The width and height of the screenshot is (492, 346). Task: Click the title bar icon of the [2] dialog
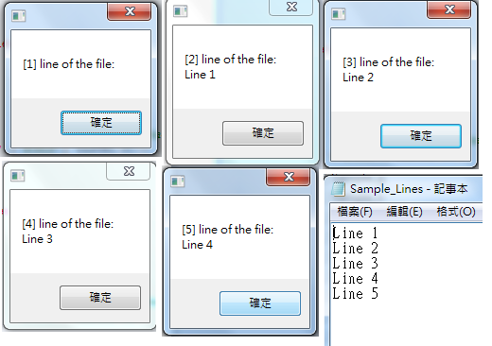pos(180,11)
